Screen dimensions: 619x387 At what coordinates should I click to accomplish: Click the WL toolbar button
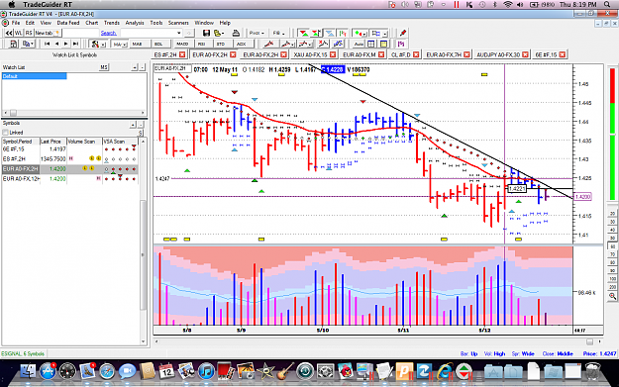tap(18, 33)
